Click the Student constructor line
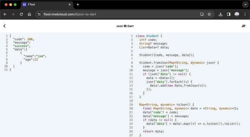250x137 pixels. [x=167, y=55]
